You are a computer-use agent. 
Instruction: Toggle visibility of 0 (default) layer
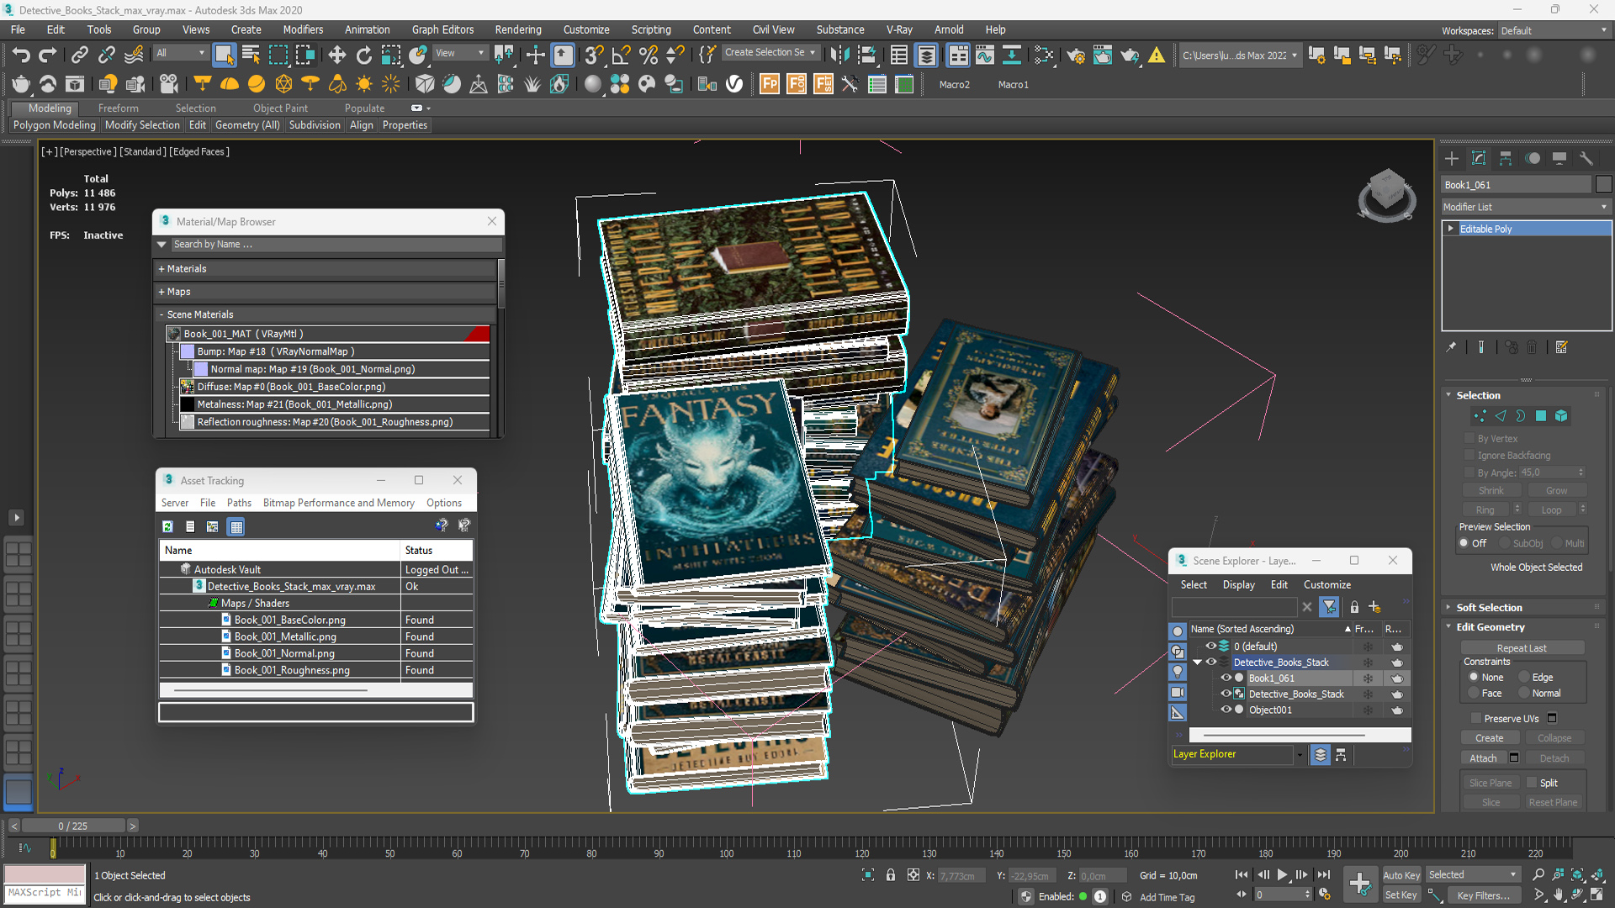(1211, 647)
